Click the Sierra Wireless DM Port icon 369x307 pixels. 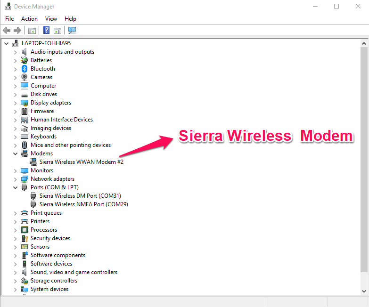click(33, 196)
